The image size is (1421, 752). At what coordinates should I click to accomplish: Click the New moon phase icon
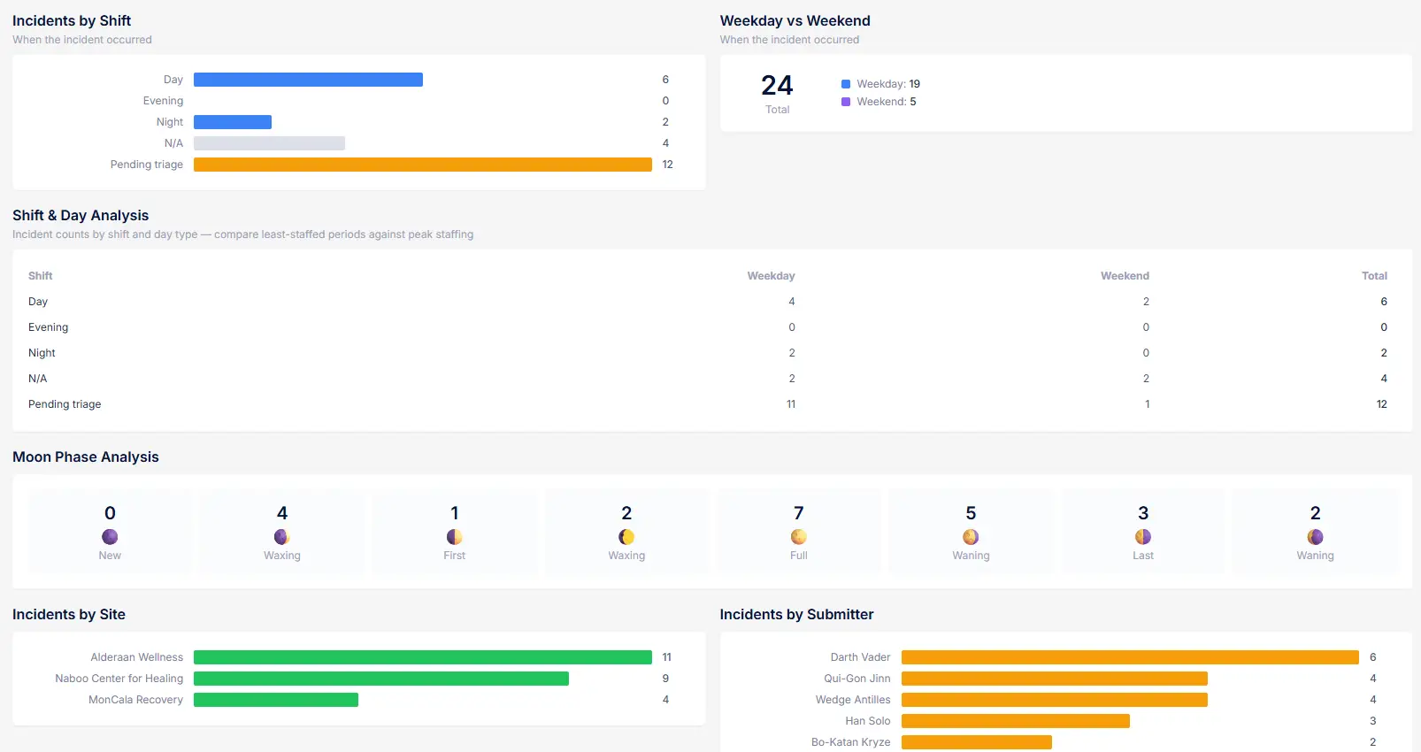(x=110, y=537)
